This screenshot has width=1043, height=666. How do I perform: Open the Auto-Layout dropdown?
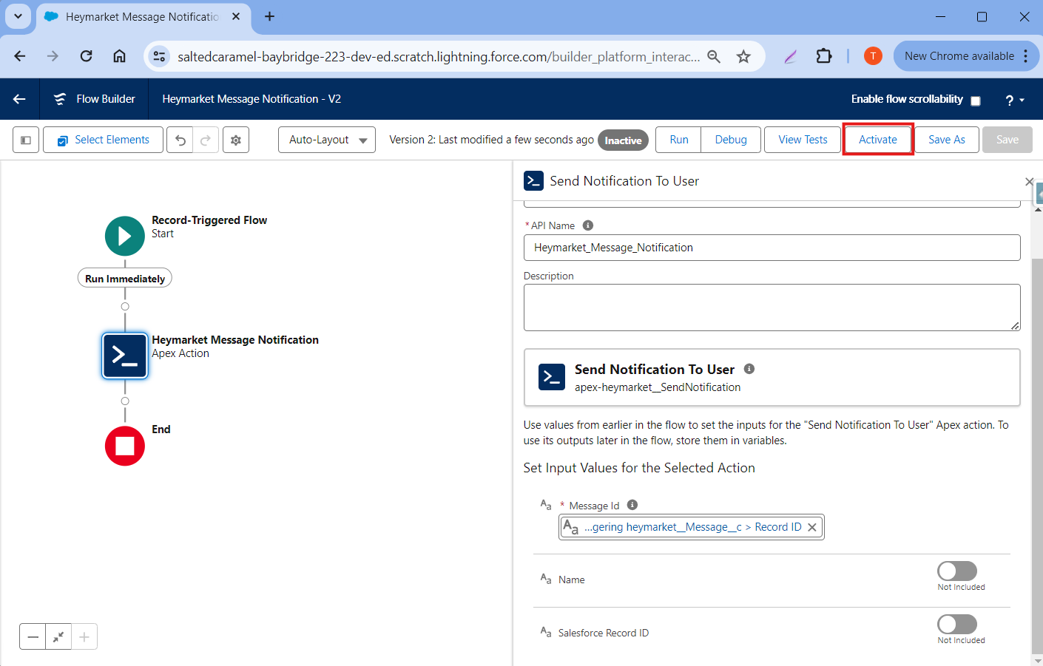coord(327,140)
